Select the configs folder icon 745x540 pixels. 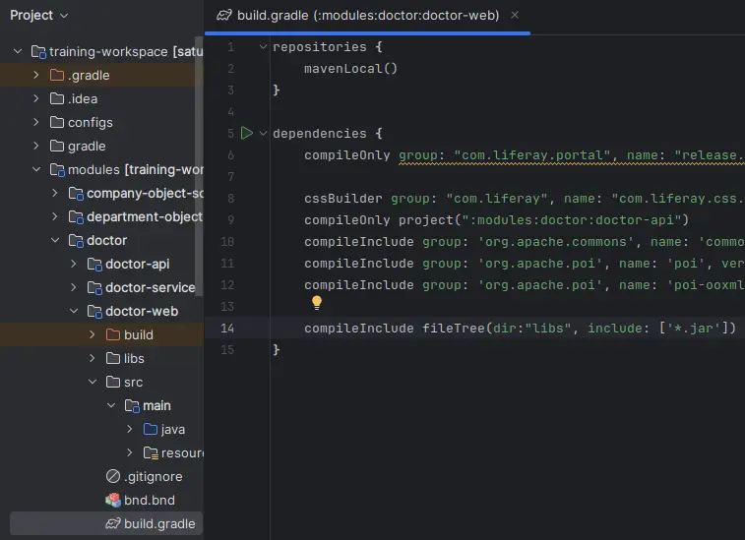57,122
